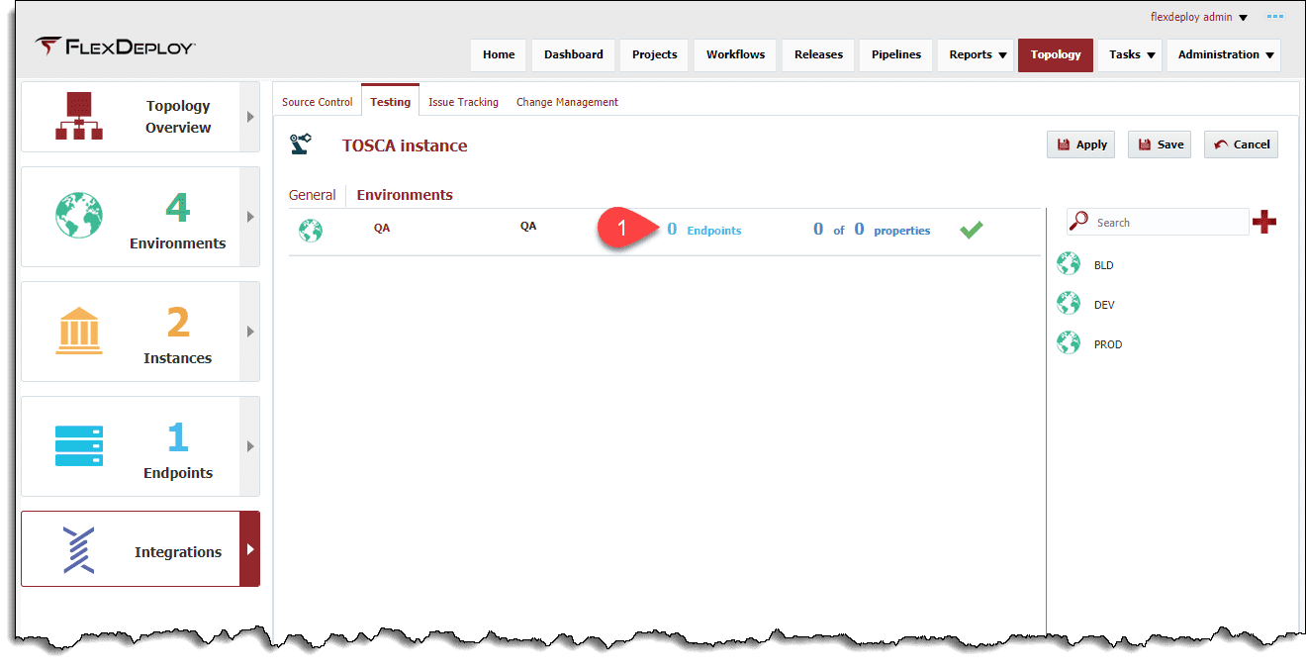Expand the Environments sidebar arrow

pyautogui.click(x=250, y=217)
